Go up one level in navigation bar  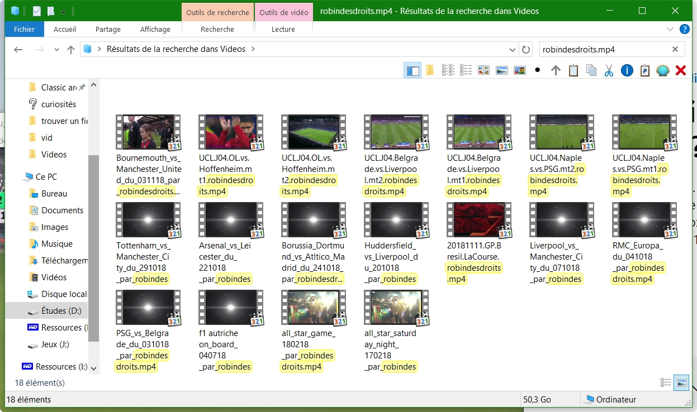coord(70,49)
